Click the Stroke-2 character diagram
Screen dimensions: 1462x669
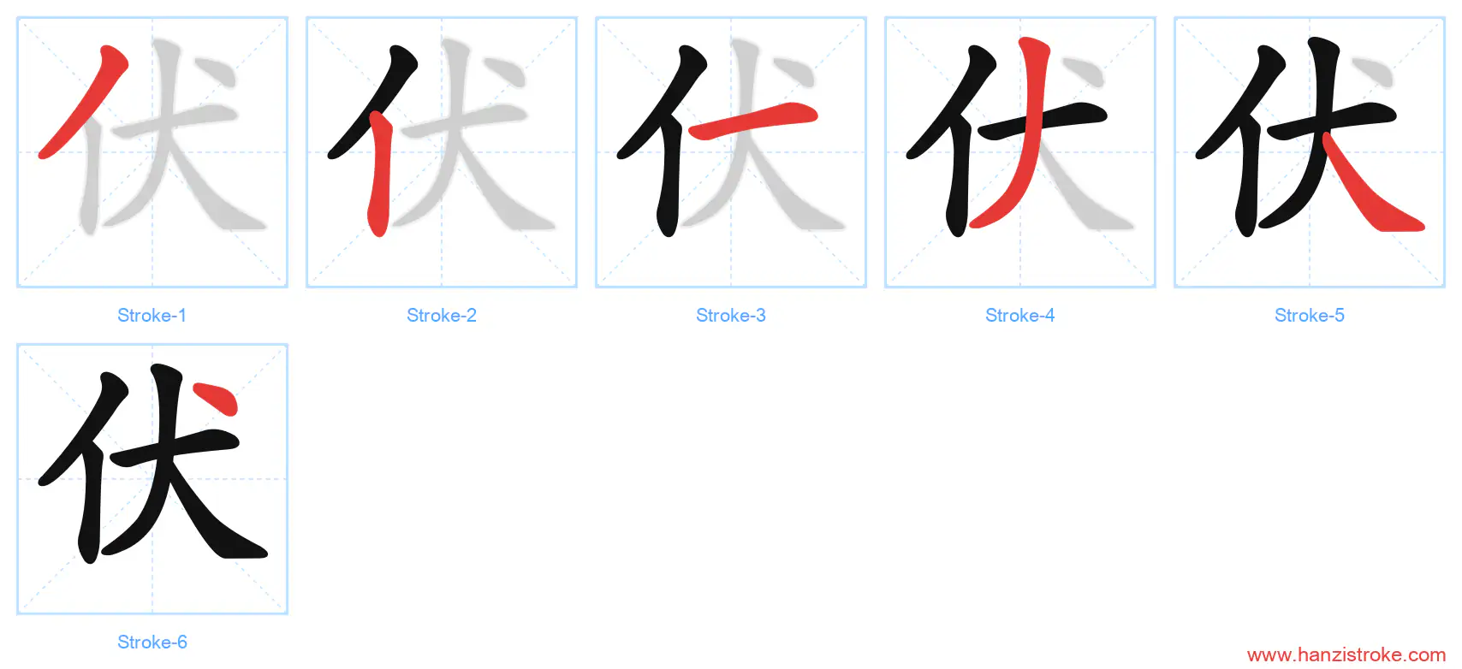(442, 152)
